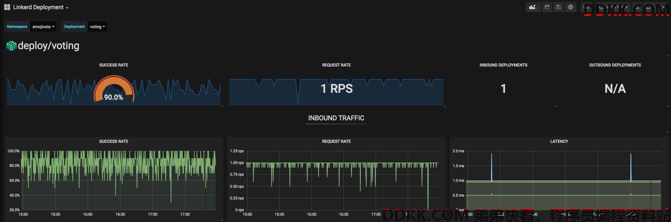This screenshot has width=671, height=222.
Task: Click the 100.0% axis label on success graph
Action: [x=13, y=151]
